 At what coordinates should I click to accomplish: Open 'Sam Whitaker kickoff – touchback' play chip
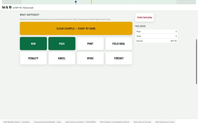tap(16, 122)
